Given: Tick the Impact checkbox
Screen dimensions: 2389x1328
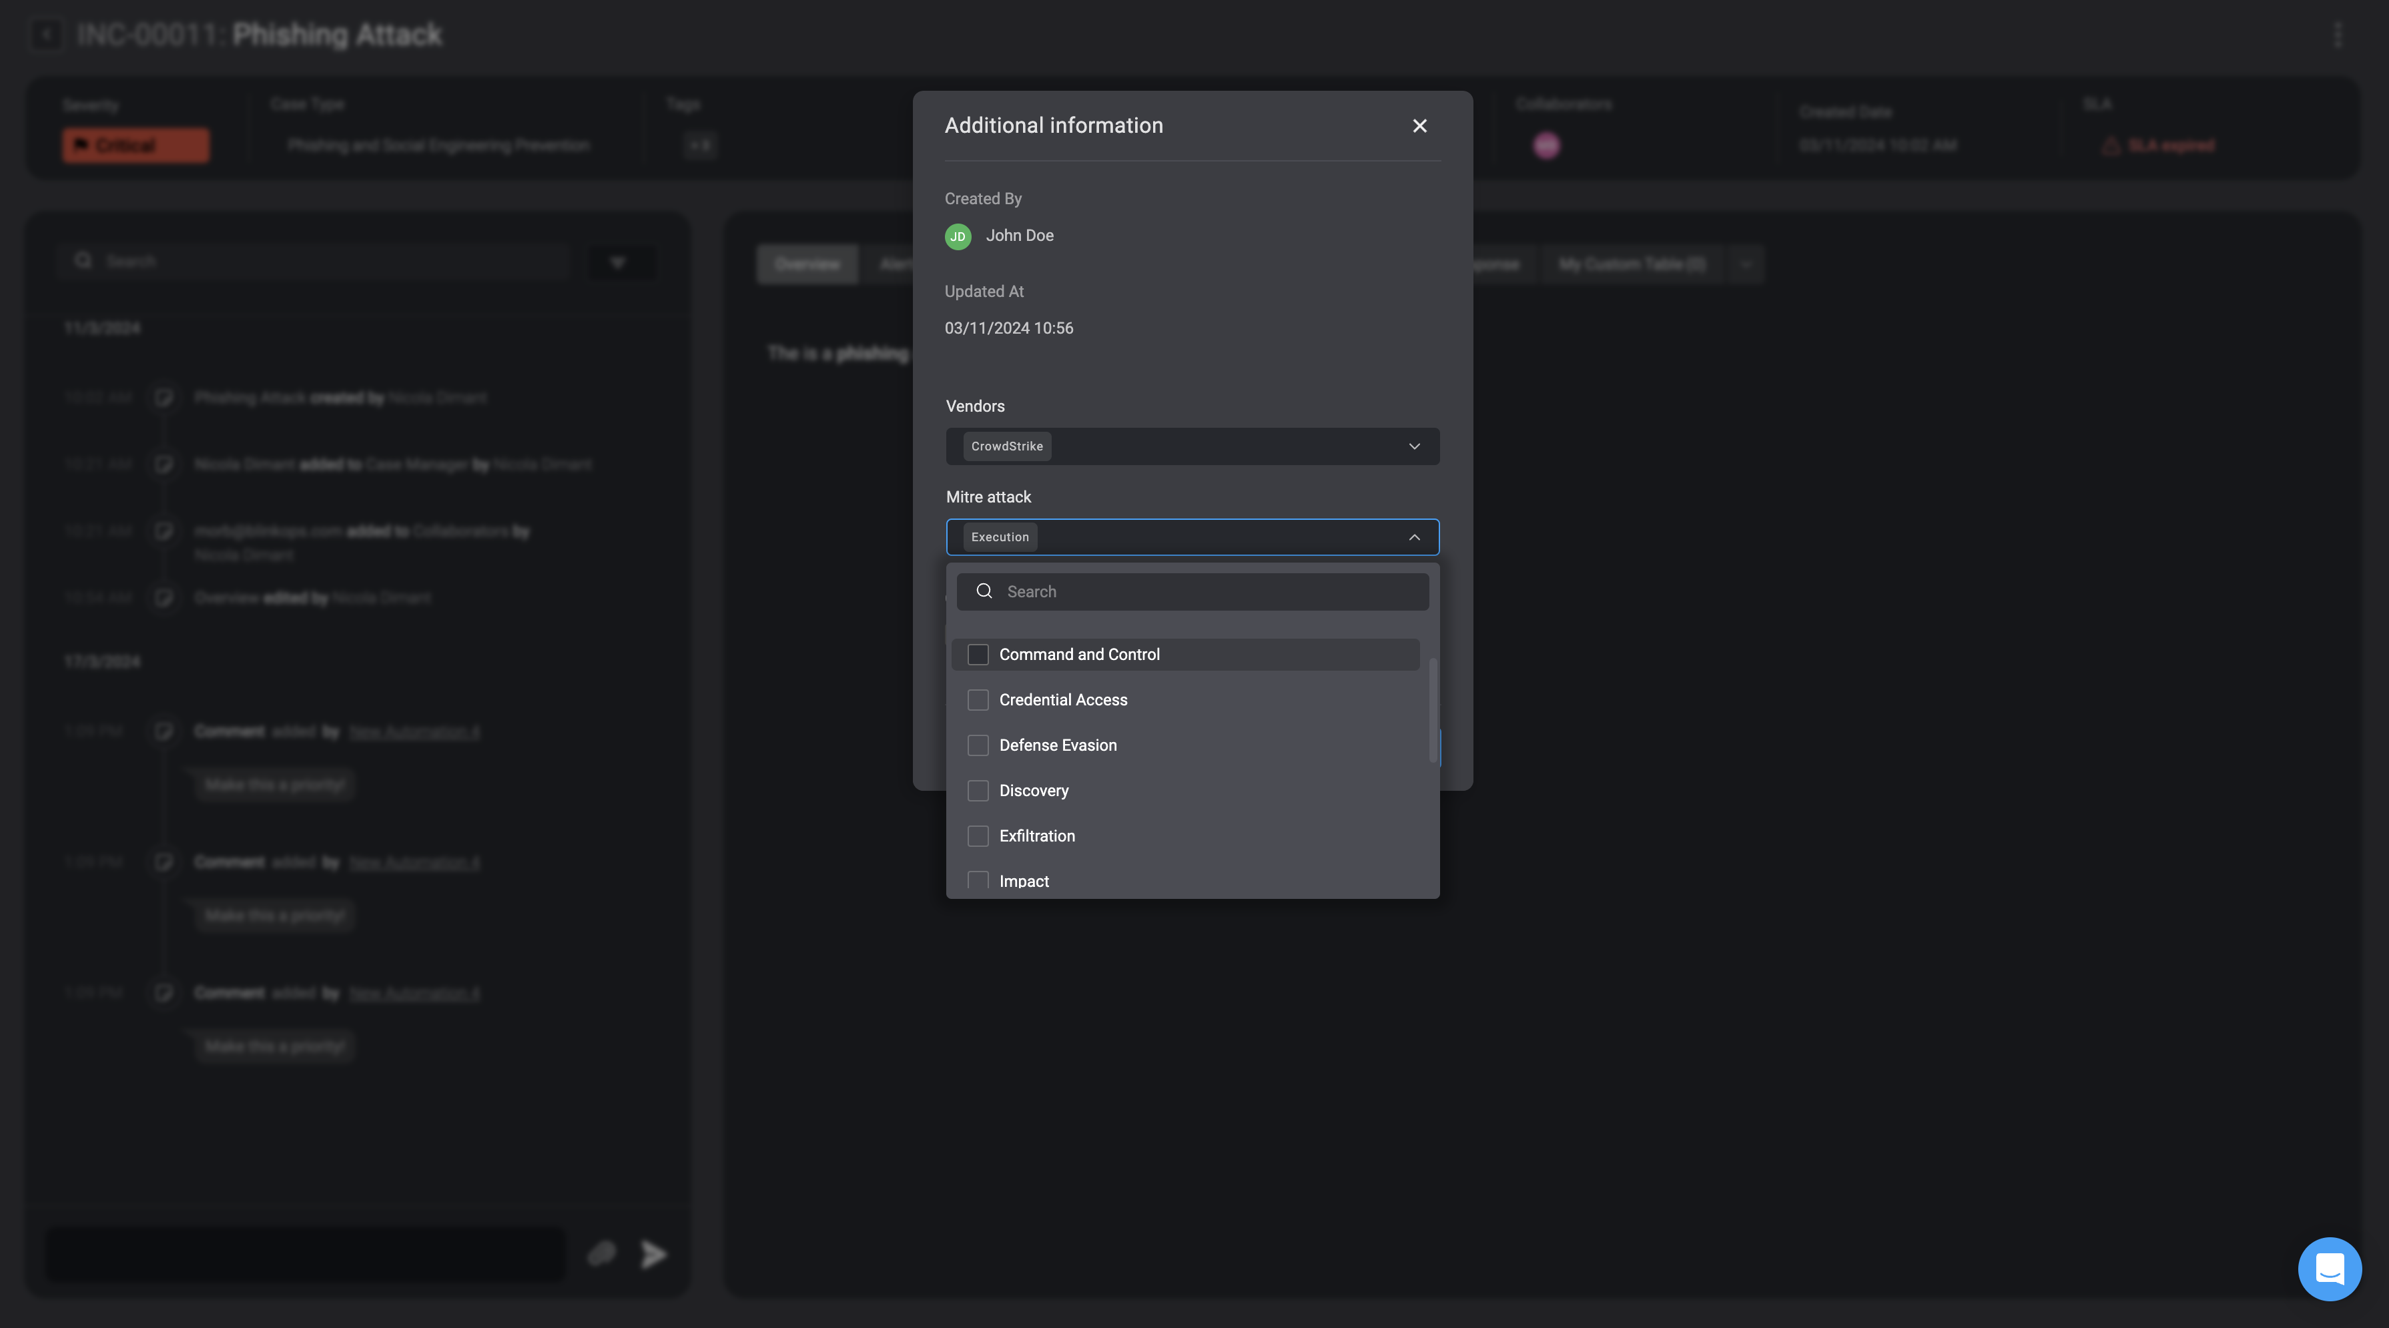Looking at the screenshot, I should tap(978, 881).
